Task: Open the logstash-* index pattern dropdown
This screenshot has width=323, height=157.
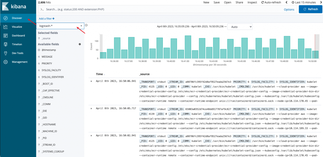Action: (60, 26)
